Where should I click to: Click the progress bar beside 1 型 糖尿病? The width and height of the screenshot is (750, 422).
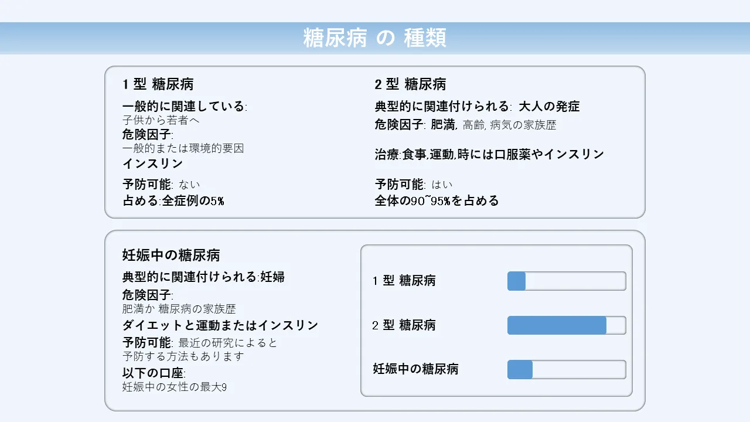click(566, 281)
